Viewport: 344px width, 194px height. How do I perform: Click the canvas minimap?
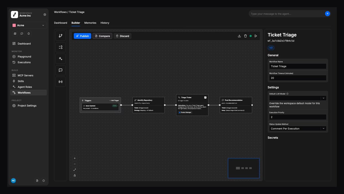pos(244,168)
